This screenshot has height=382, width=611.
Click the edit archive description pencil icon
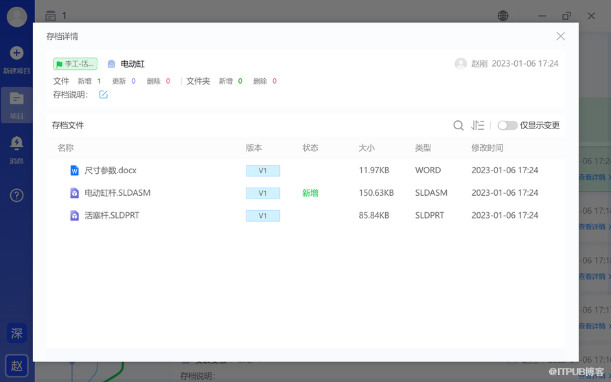tap(104, 95)
